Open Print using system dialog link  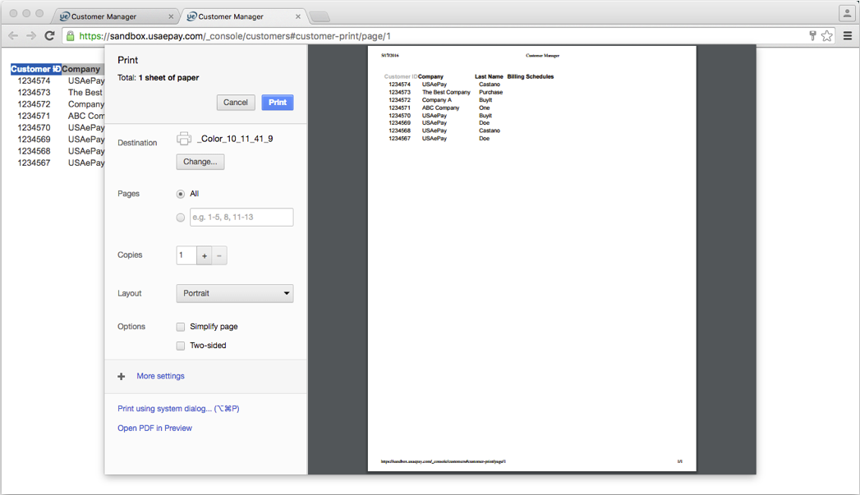[178, 409]
